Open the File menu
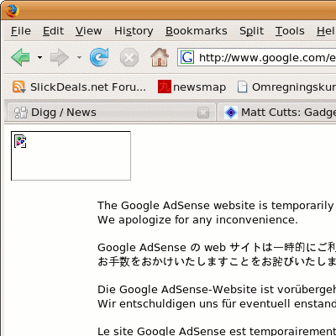The width and height of the screenshot is (336, 336). (21, 31)
